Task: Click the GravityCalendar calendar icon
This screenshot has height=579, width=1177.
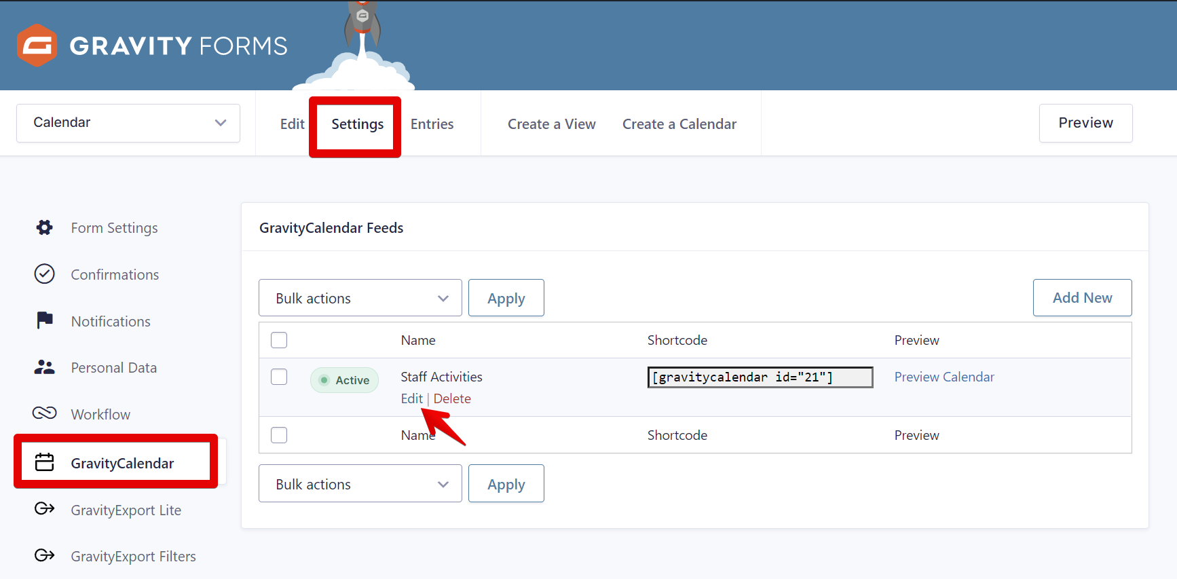Action: coord(45,462)
